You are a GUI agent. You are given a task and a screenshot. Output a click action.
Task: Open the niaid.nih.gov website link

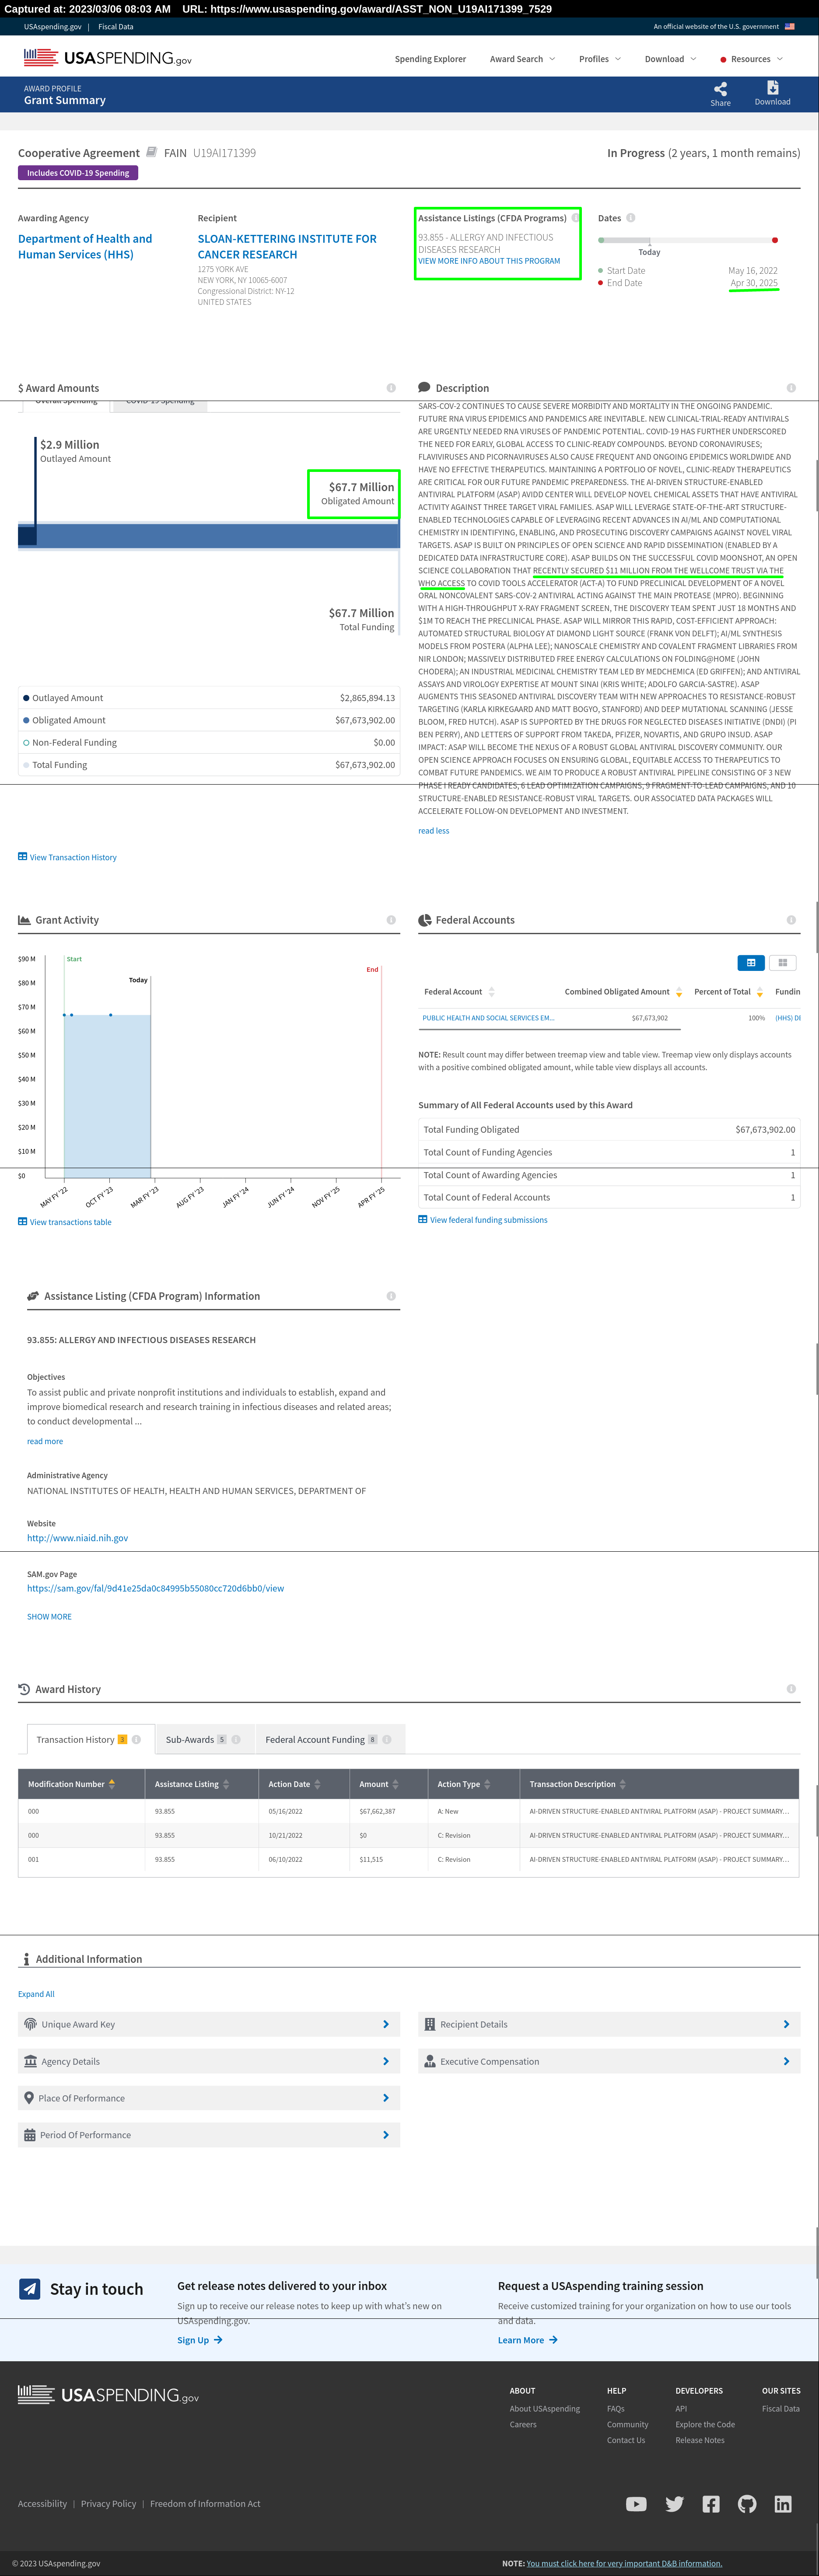point(77,1538)
